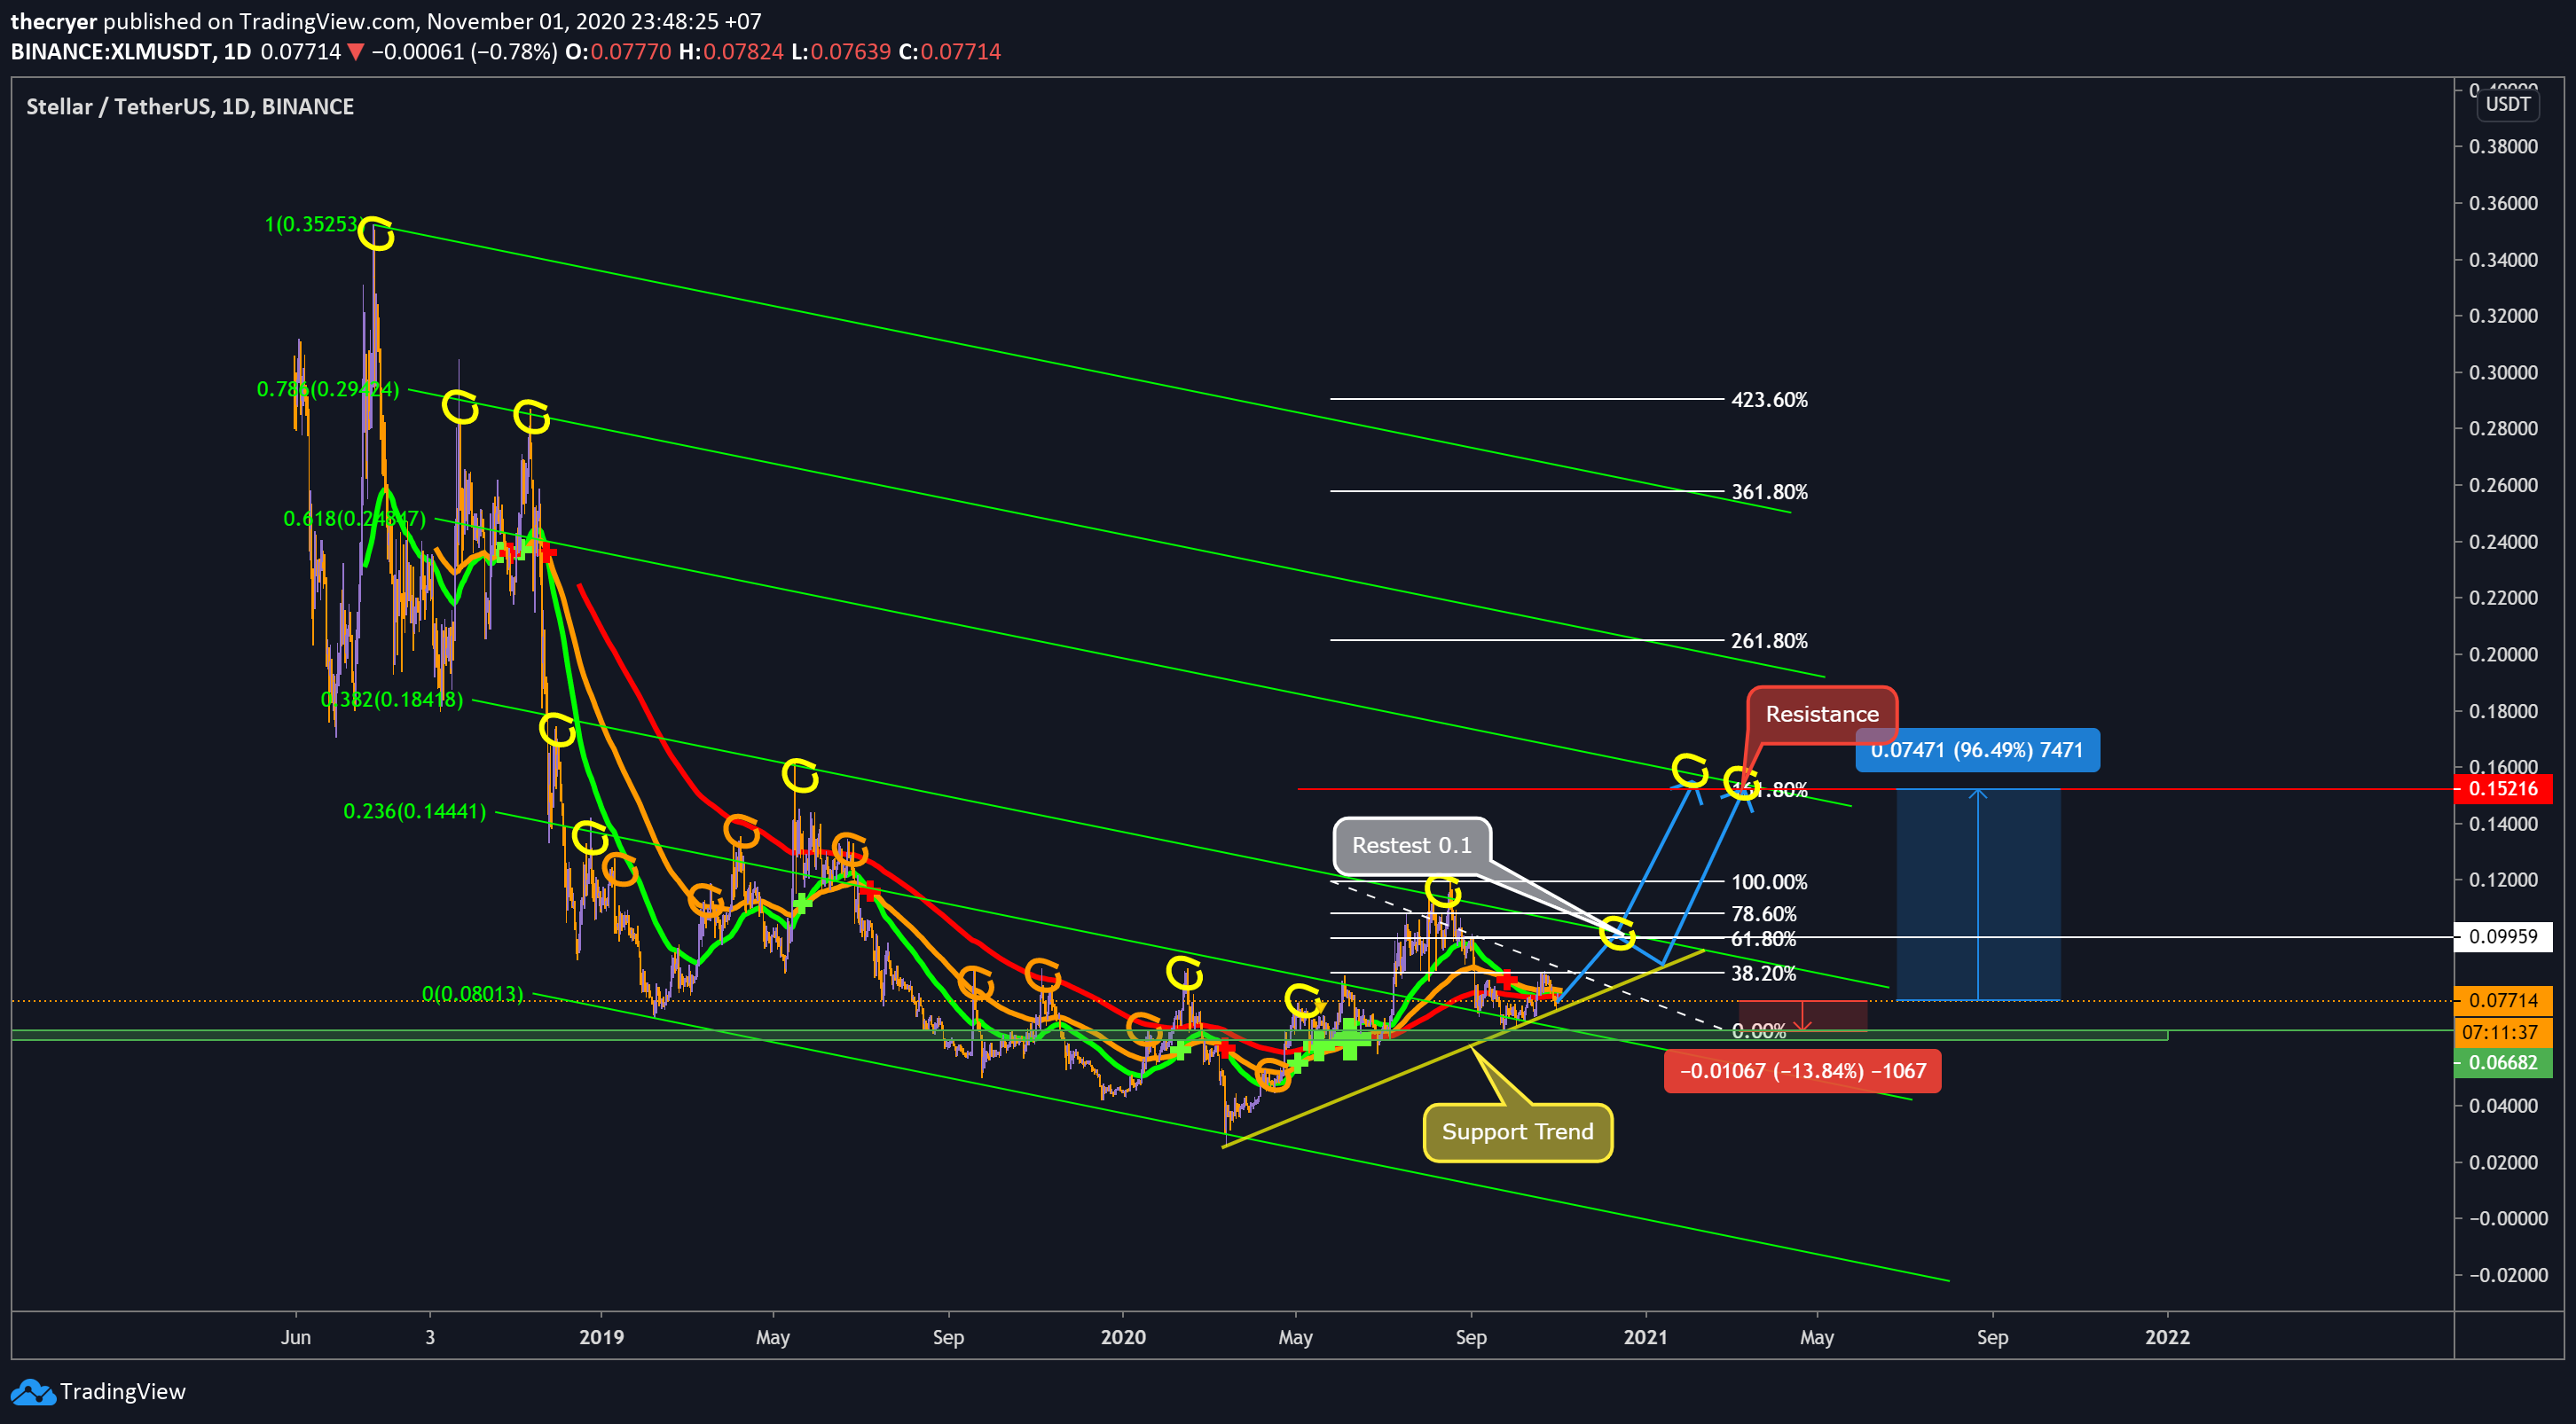The height and width of the screenshot is (1424, 2576).
Task: Click the USDT currency label button
Action: click(2507, 104)
